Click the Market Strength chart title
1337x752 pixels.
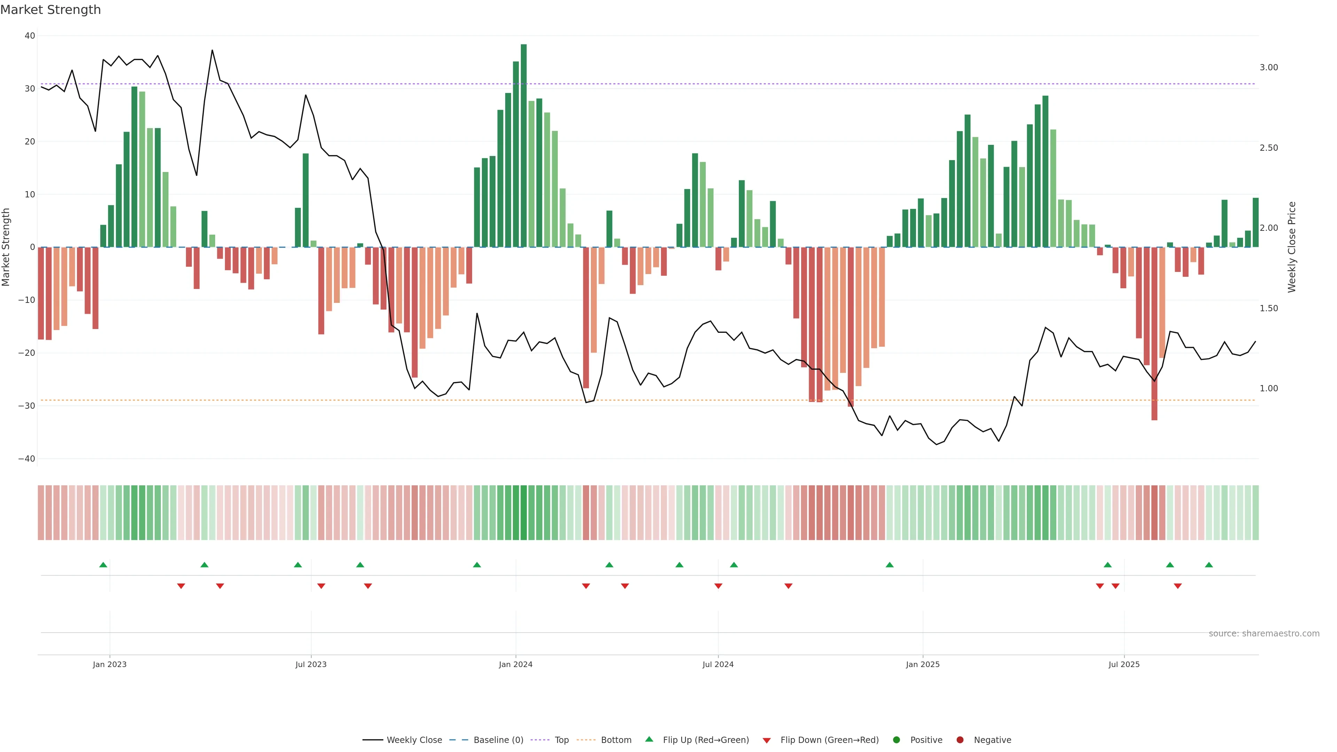tap(50, 10)
